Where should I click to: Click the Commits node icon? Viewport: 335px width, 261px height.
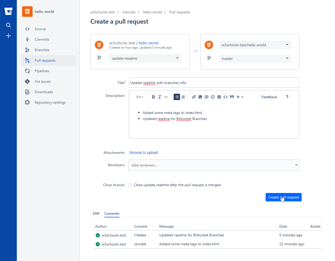coord(27,39)
